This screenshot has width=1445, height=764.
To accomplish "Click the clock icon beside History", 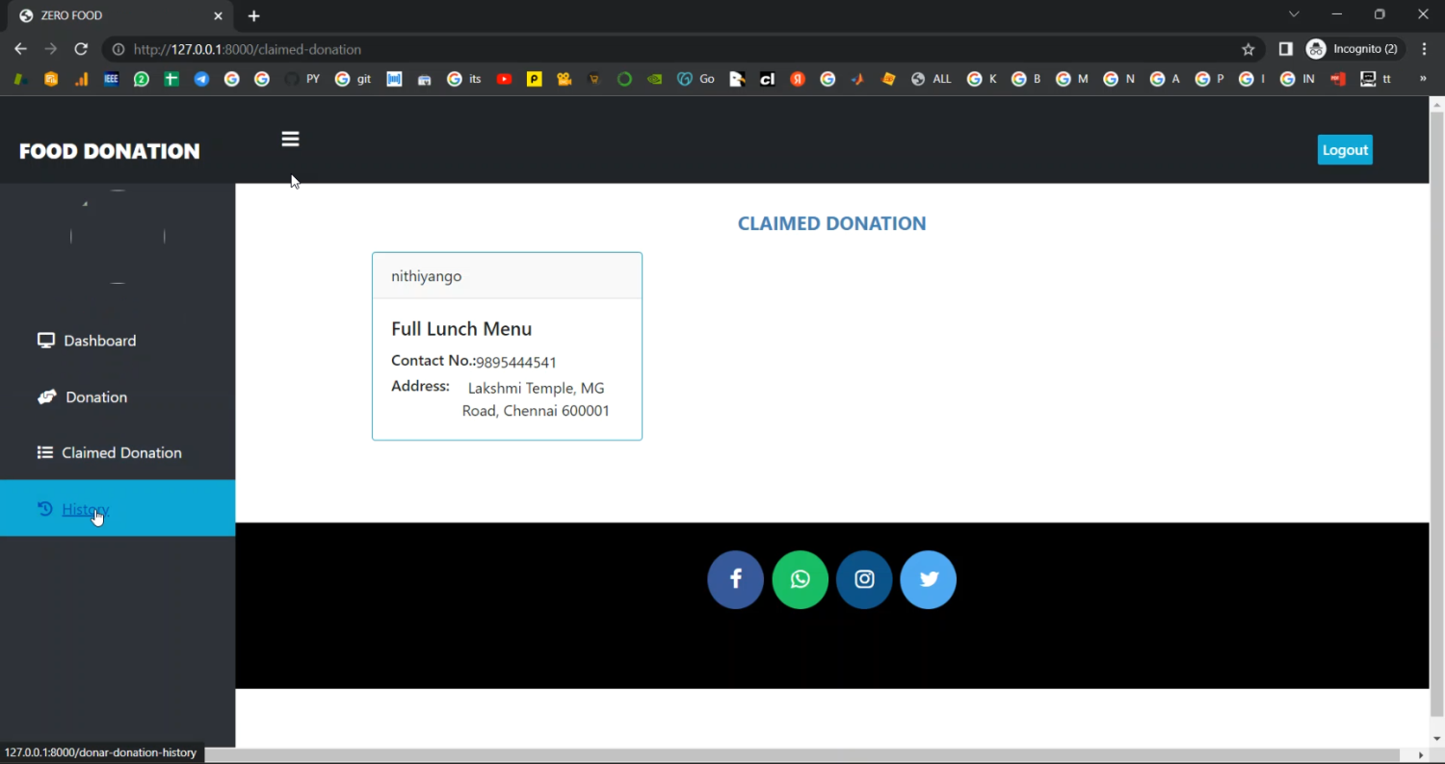I will [x=45, y=508].
